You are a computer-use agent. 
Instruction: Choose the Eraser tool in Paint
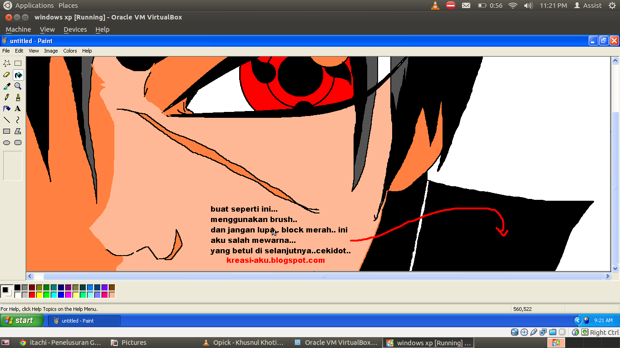coord(7,75)
